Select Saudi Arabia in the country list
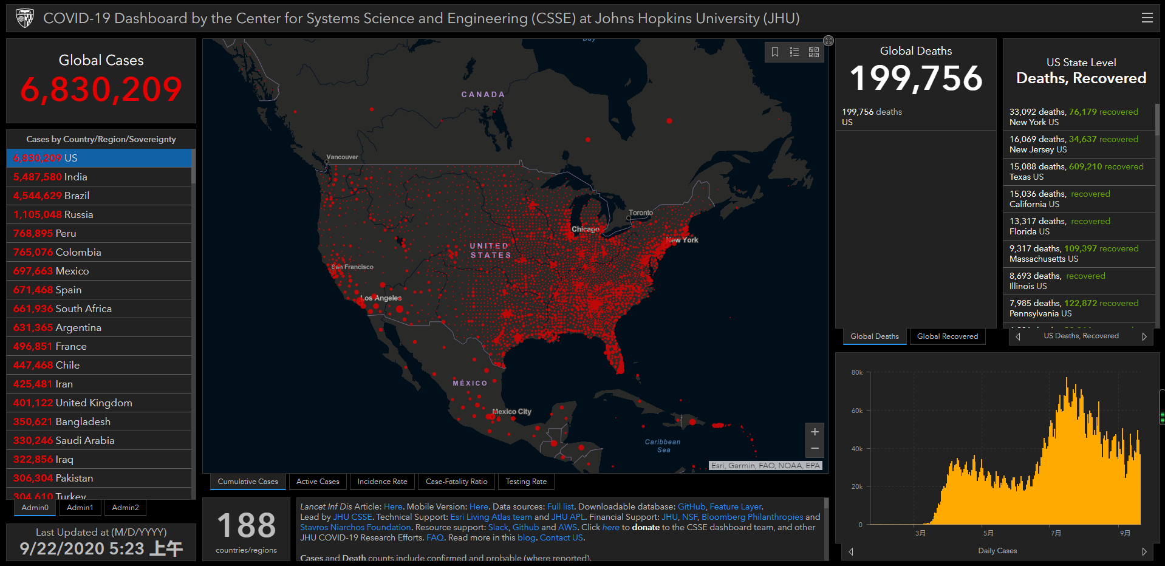 99,440
